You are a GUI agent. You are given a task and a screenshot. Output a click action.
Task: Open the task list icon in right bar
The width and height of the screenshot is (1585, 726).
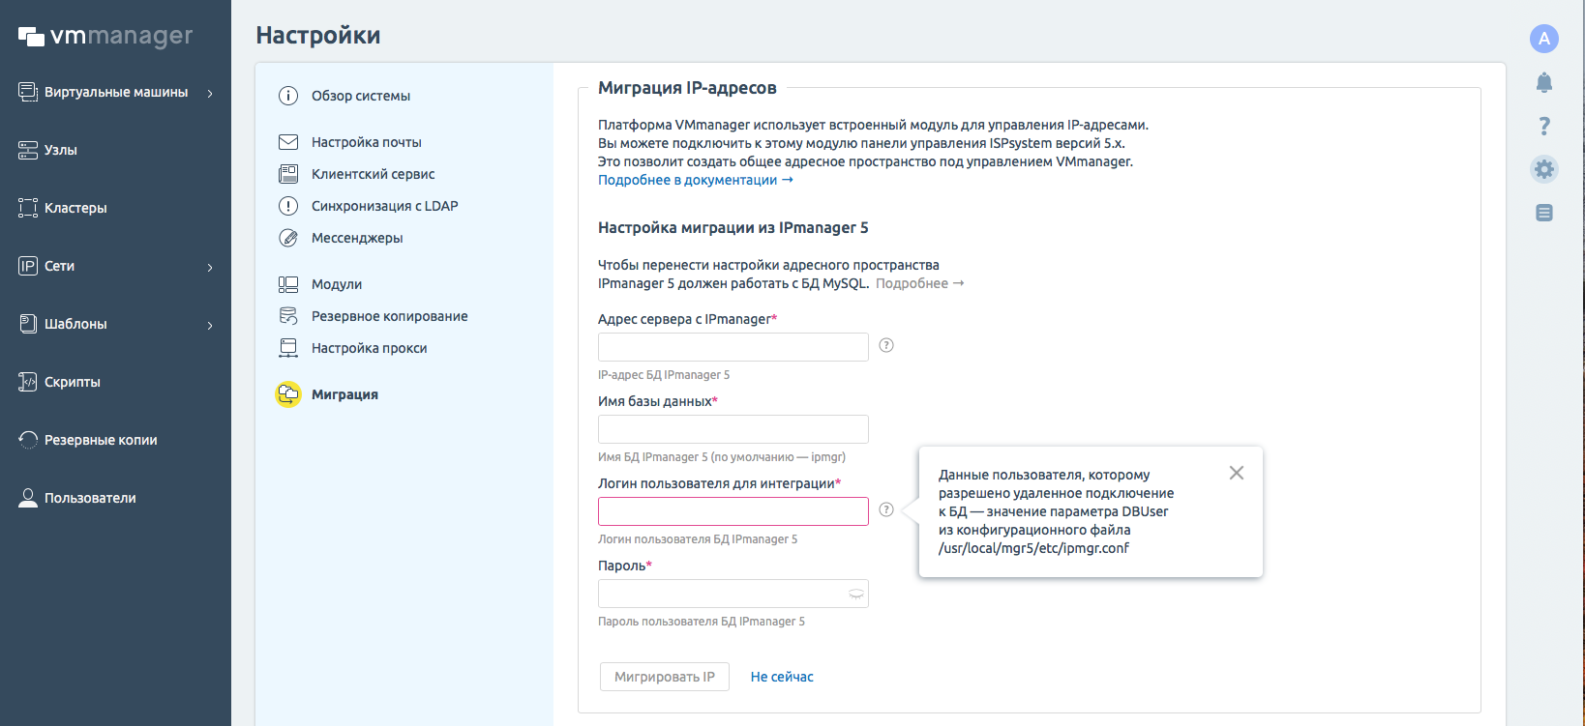tap(1544, 213)
